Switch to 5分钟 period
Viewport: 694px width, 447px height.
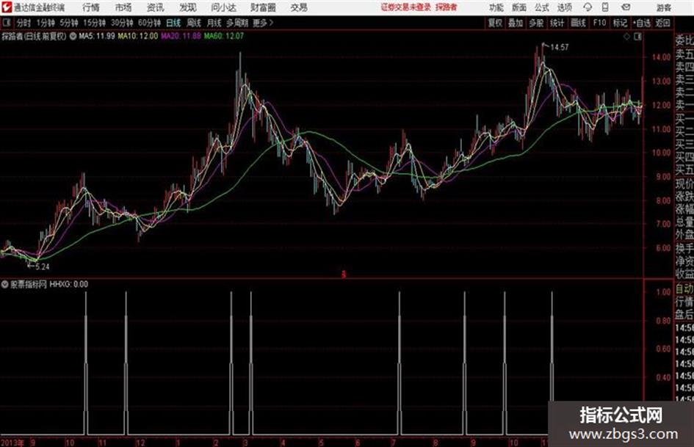(x=68, y=23)
